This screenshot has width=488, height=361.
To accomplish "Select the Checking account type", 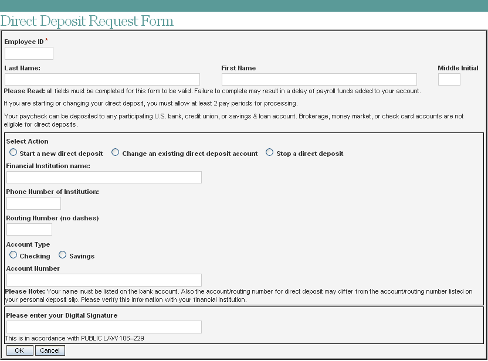I will tap(13, 255).
